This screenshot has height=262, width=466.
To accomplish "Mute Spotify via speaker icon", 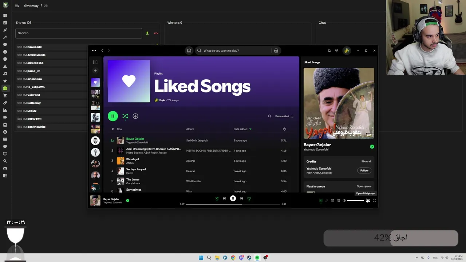I will coord(344,201).
